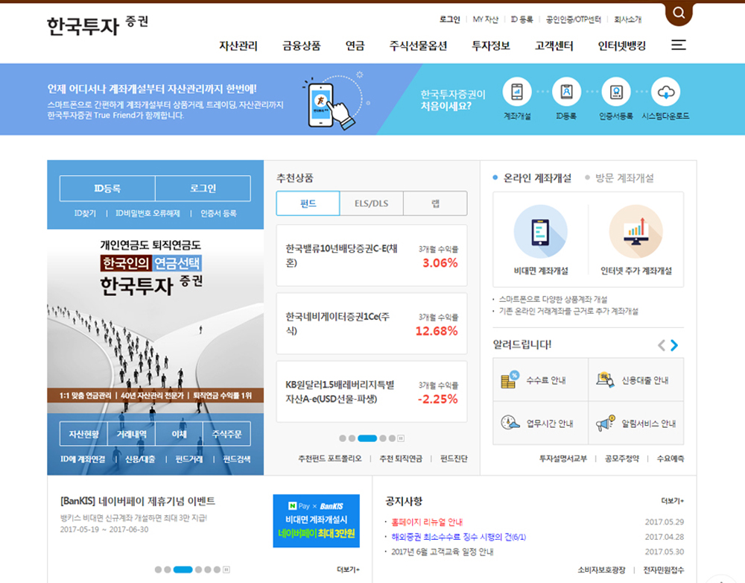This screenshot has width=745, height=583.
Task: Click the 계좌개설 phone icon
Action: (x=517, y=92)
